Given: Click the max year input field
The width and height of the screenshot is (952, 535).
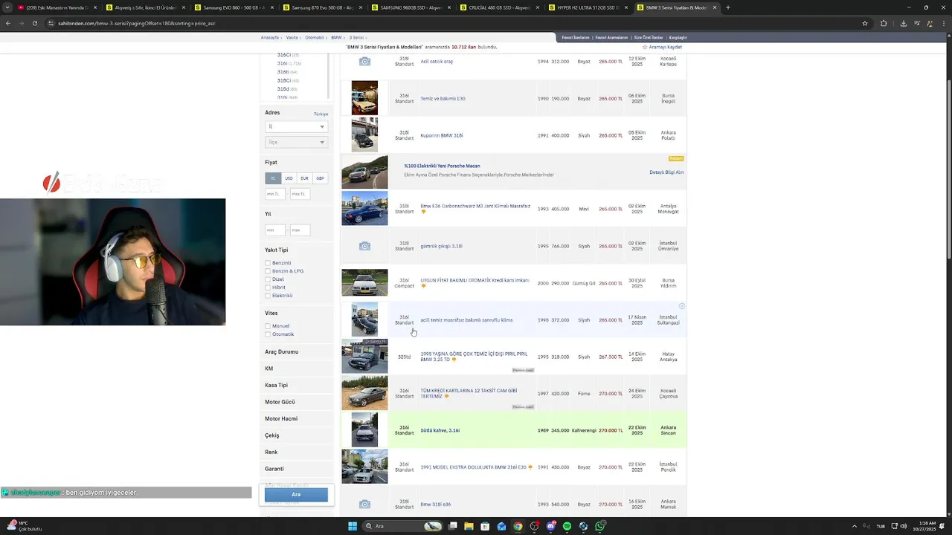Looking at the screenshot, I should (x=300, y=230).
